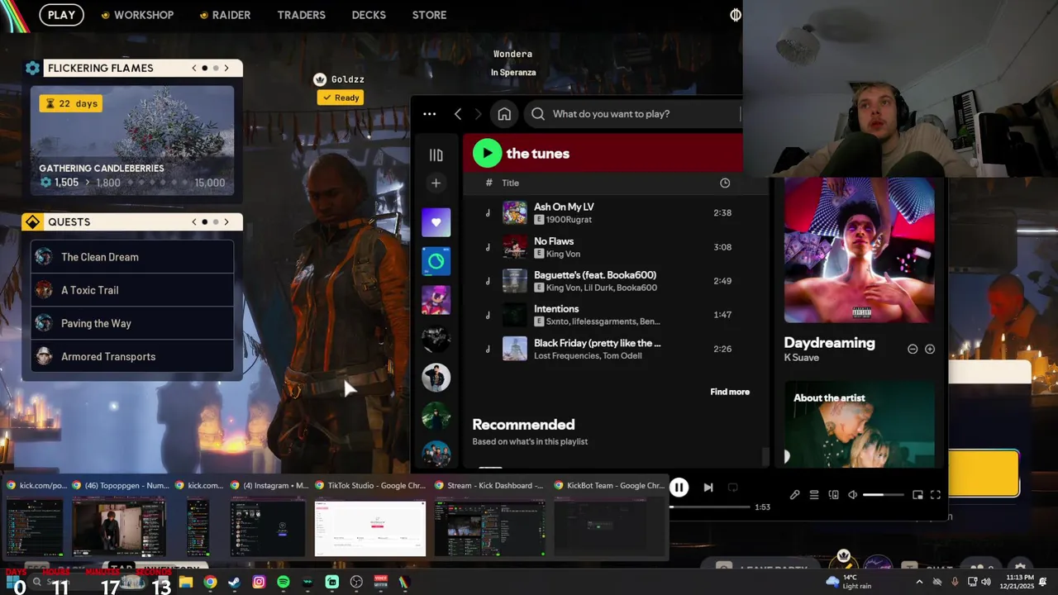Click the clock duration column icon

(725, 183)
